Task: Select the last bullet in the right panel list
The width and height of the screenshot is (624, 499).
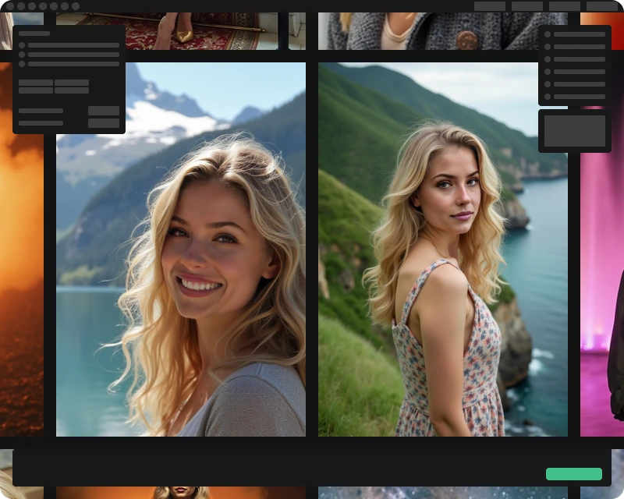Action: click(548, 97)
